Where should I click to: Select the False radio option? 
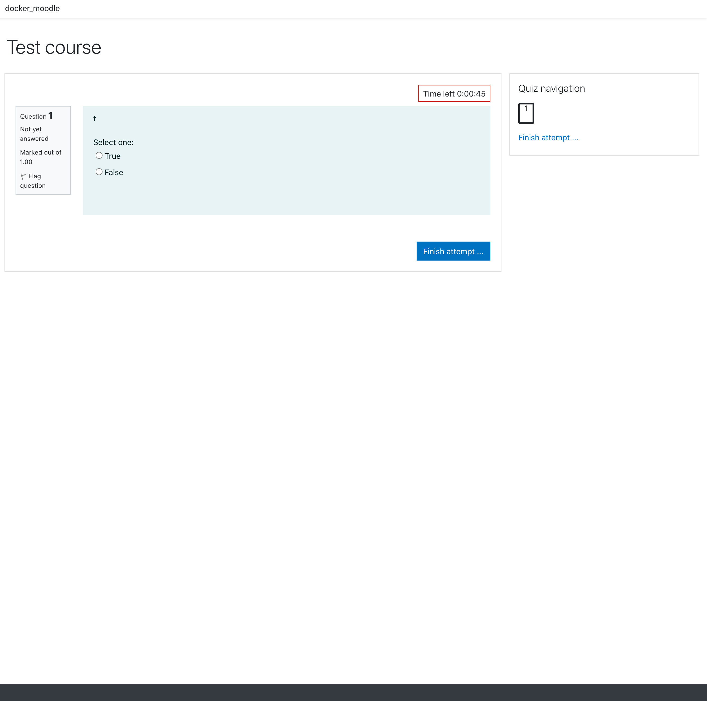click(x=99, y=172)
